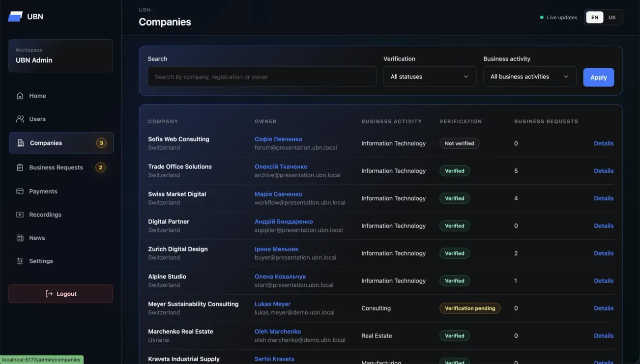This screenshot has width=640, height=364.
Task: Click the Business Requests clipboard icon
Action: (20, 168)
